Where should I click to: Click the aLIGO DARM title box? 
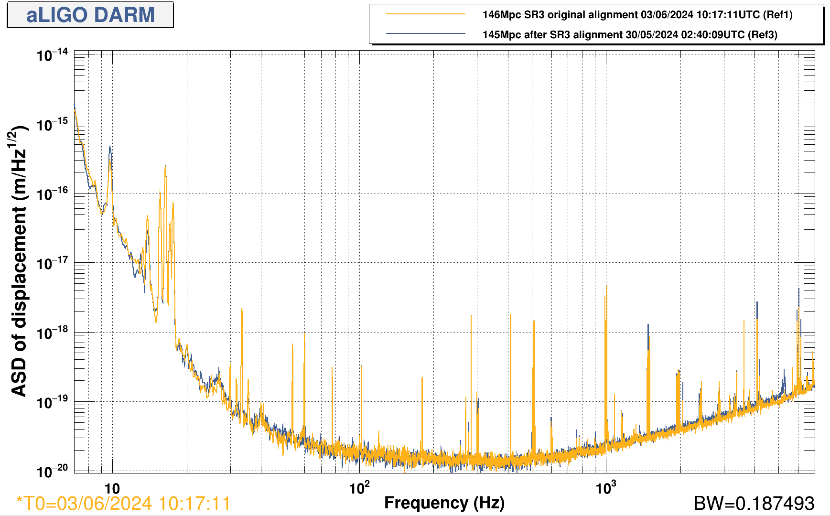(90, 15)
